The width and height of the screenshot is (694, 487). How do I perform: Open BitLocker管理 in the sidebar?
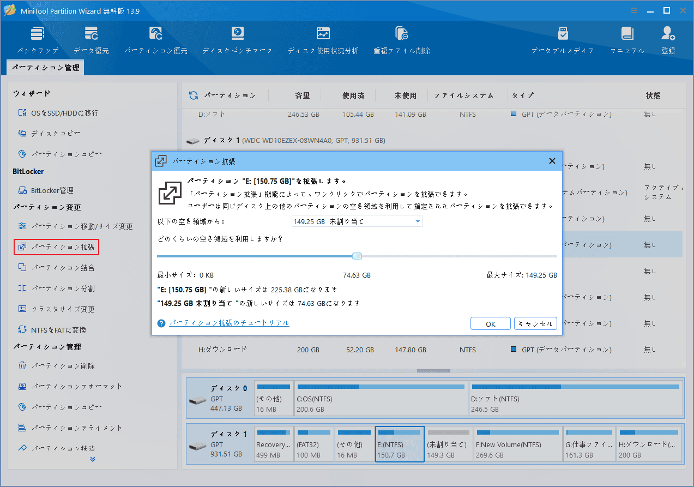pyautogui.click(x=46, y=190)
